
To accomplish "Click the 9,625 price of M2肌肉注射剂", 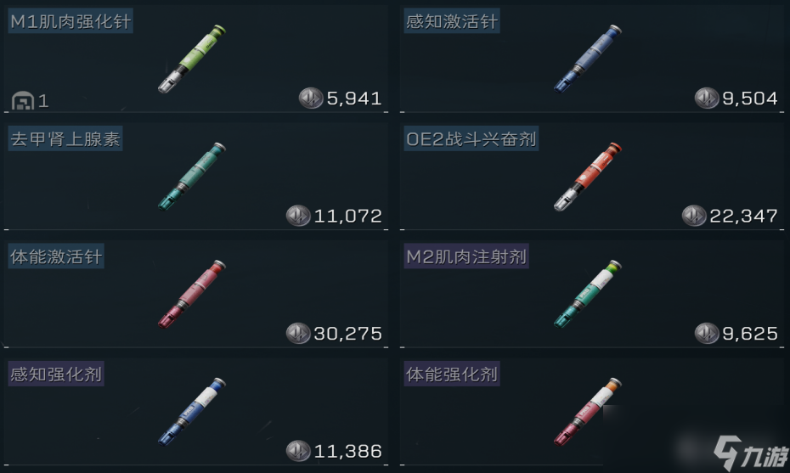I will coord(750,334).
